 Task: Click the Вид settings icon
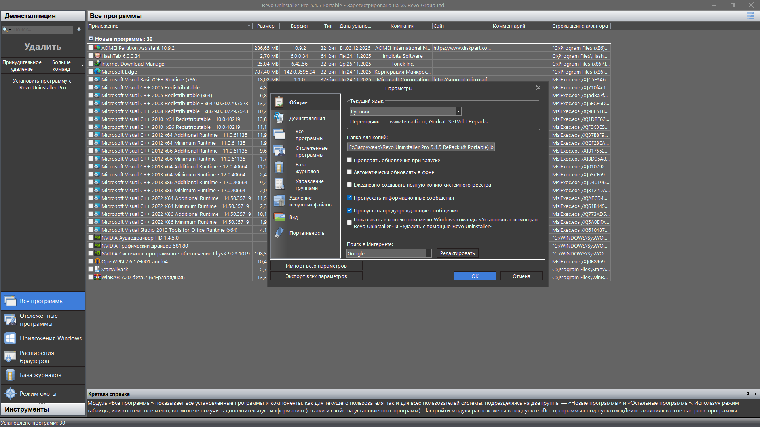(x=279, y=217)
